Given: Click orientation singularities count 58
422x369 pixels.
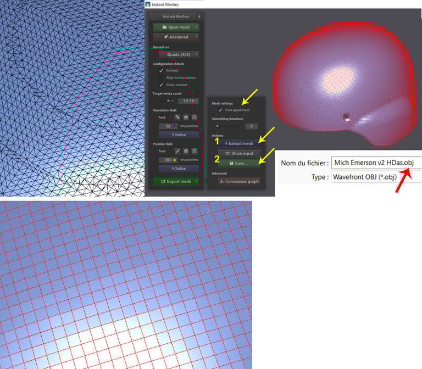Looking at the screenshot, I should 168,126.
